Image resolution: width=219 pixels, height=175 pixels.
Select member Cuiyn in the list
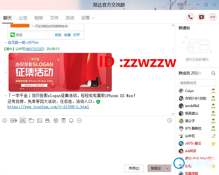coord(197,91)
